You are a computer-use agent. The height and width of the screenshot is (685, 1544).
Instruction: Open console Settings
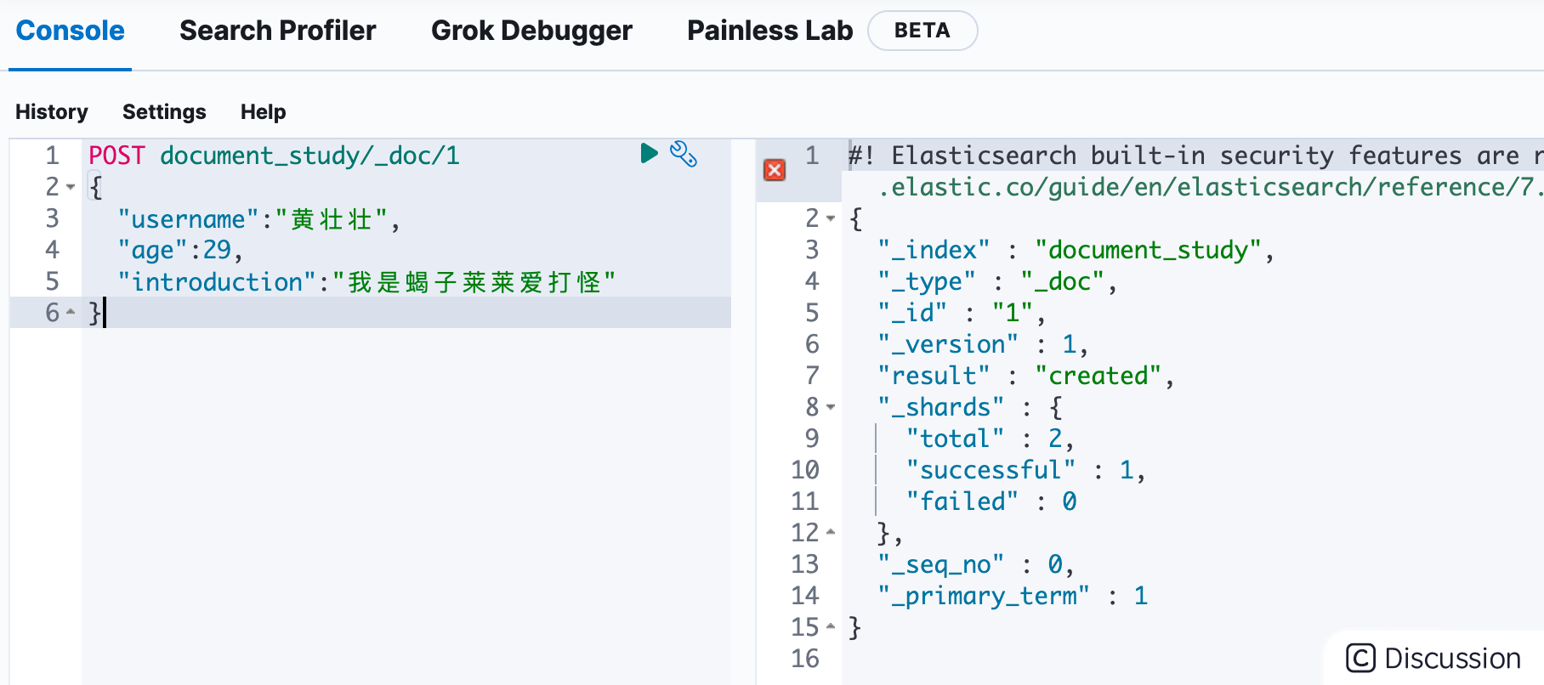[x=164, y=111]
